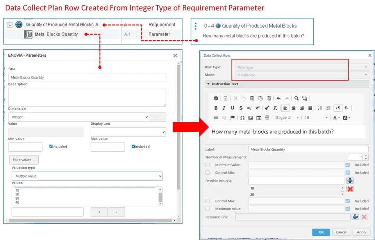Insert a bulleted list
The height and width of the screenshot is (240, 375).
coord(329,108)
